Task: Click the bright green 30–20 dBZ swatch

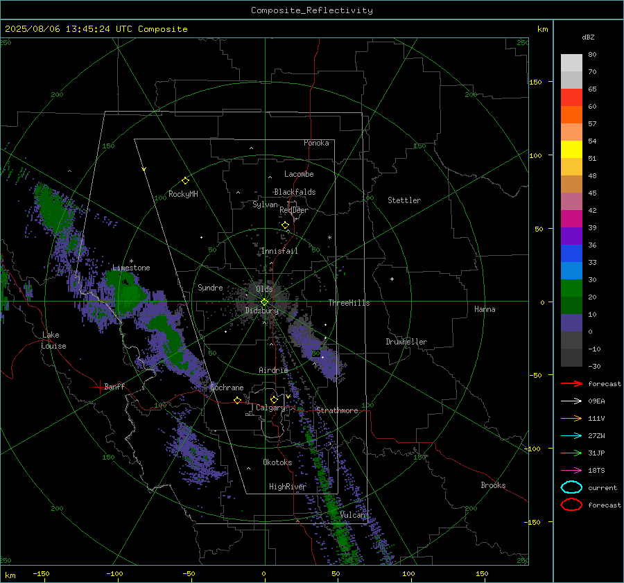Action: click(x=571, y=288)
